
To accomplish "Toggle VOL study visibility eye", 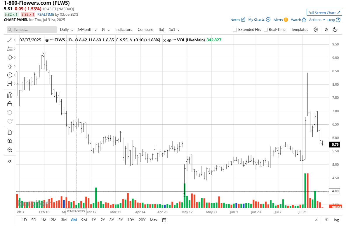I will [x=169, y=40].
